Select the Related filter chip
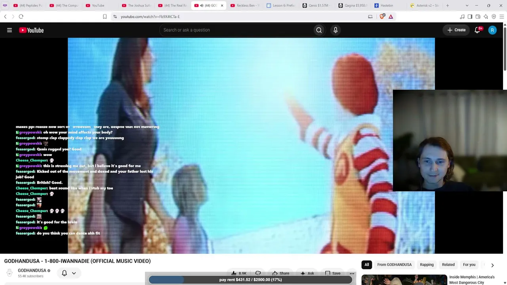The width and height of the screenshot is (507, 285). [448, 265]
